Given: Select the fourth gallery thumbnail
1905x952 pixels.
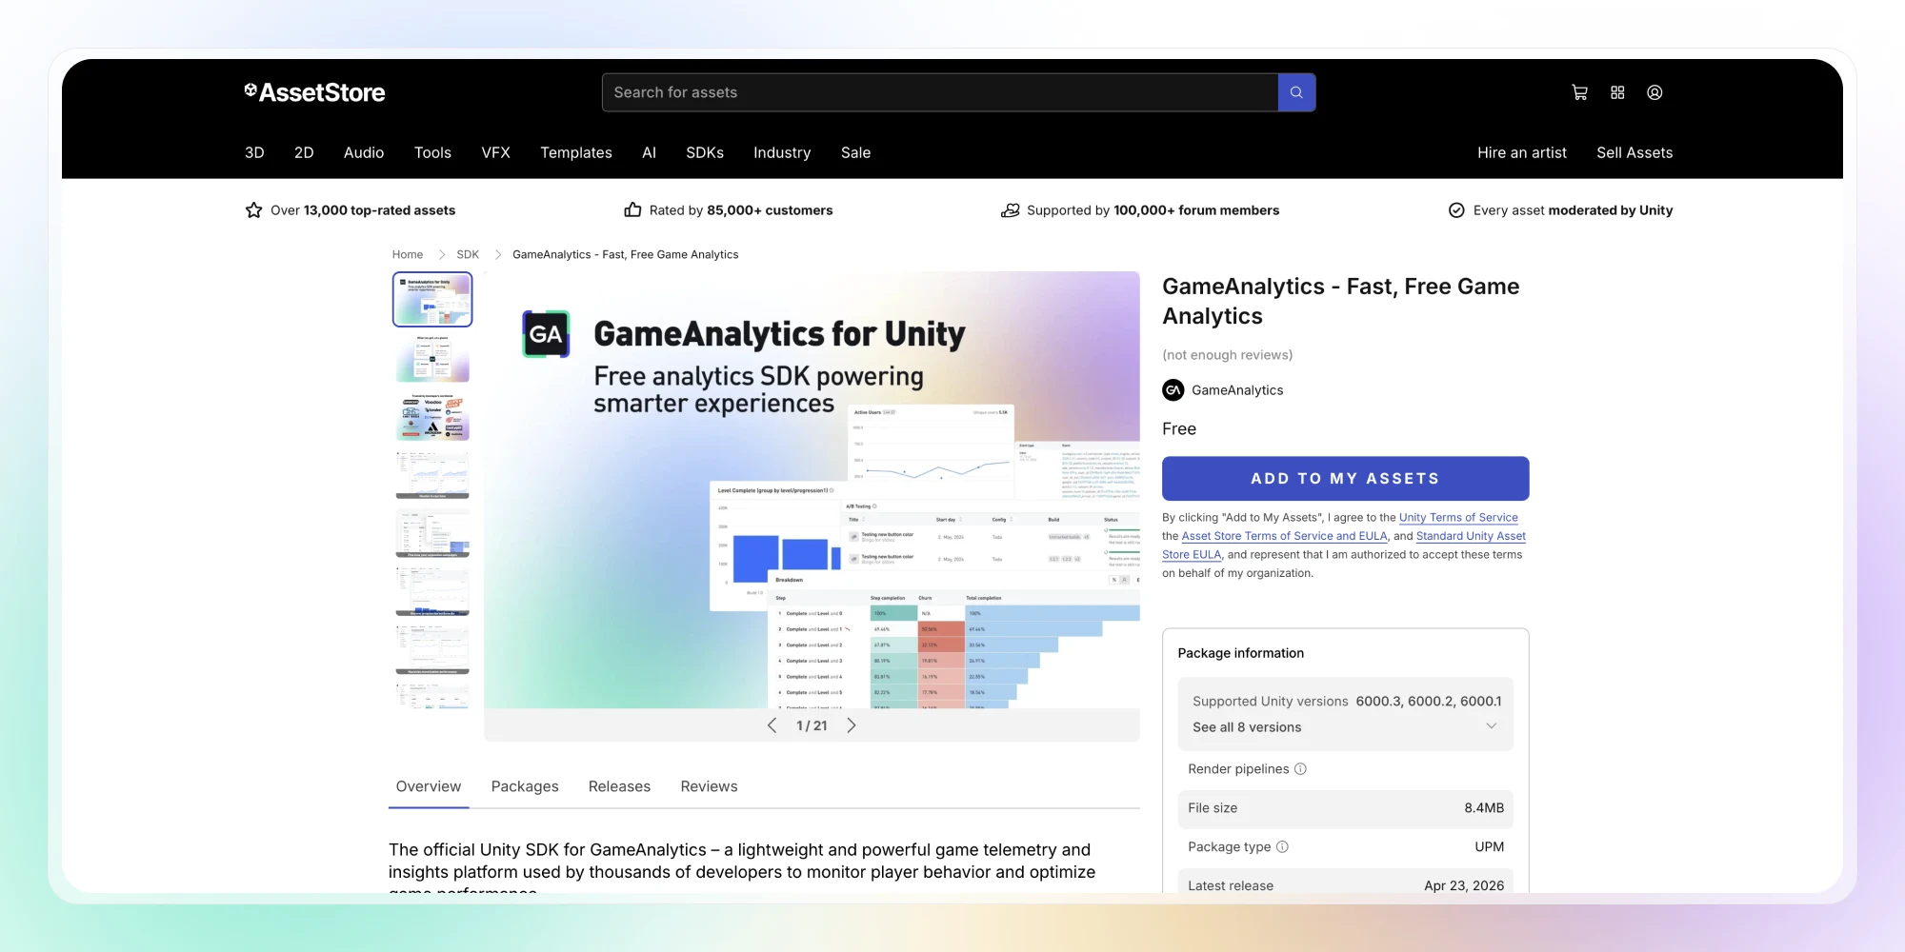Looking at the screenshot, I should [432, 474].
